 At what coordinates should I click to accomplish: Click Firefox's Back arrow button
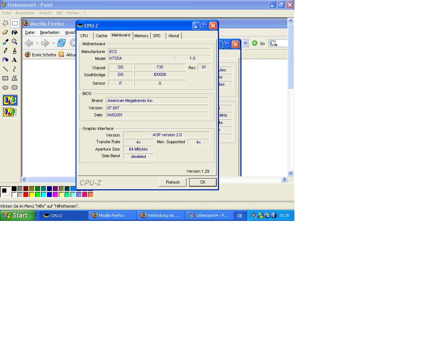[29, 43]
